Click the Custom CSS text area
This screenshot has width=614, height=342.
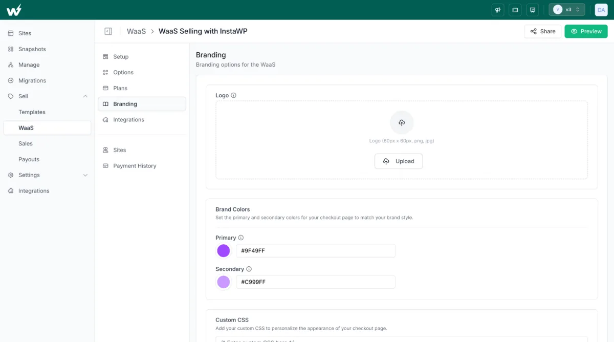(x=402, y=339)
